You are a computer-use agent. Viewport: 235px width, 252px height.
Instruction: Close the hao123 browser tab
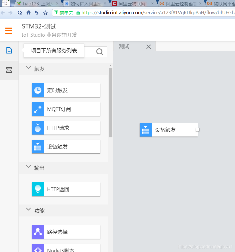click(x=57, y=3)
